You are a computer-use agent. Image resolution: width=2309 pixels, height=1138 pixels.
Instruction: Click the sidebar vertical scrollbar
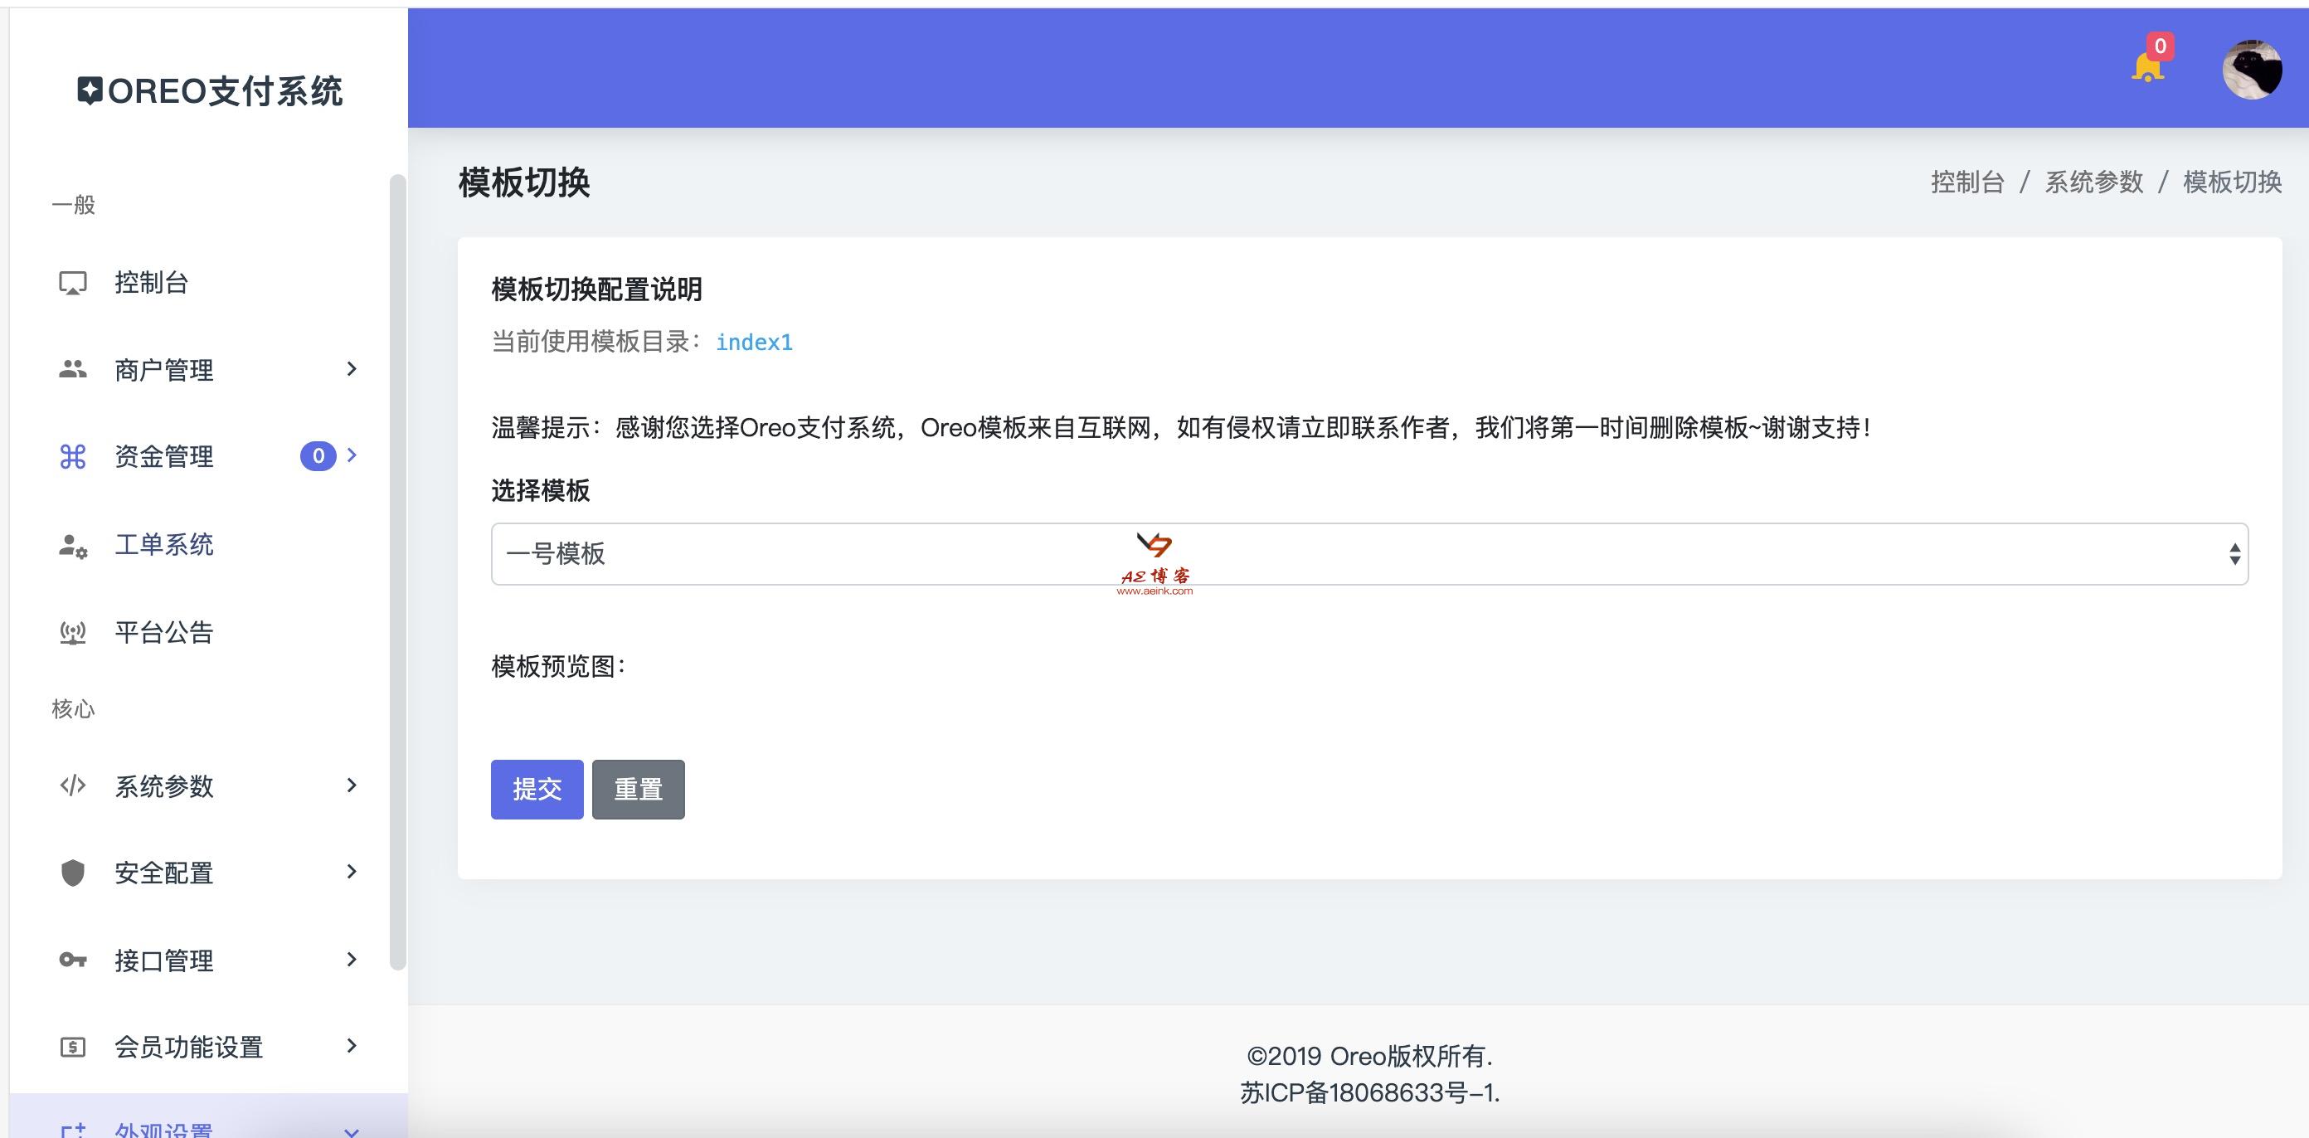pyautogui.click(x=398, y=572)
